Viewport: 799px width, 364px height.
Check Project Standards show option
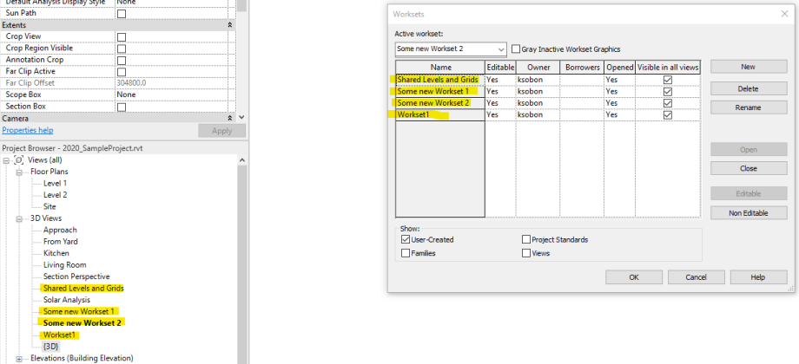pyautogui.click(x=526, y=239)
